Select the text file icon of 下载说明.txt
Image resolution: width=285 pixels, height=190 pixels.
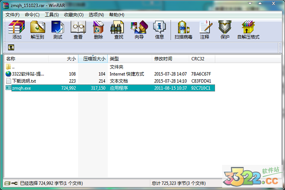pyautogui.click(x=8, y=81)
